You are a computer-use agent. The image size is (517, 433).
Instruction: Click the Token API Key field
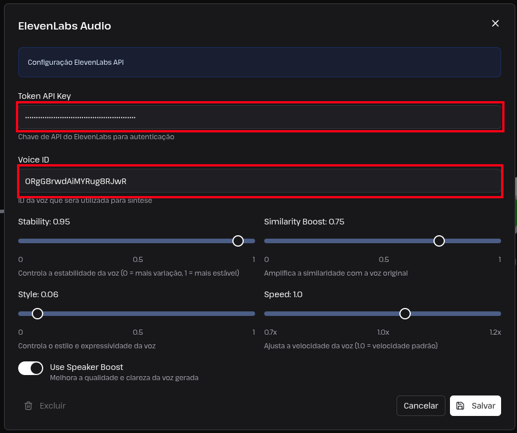click(260, 117)
